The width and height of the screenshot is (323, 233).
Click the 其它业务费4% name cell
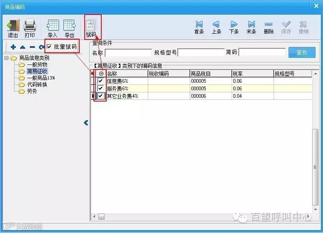click(127, 96)
